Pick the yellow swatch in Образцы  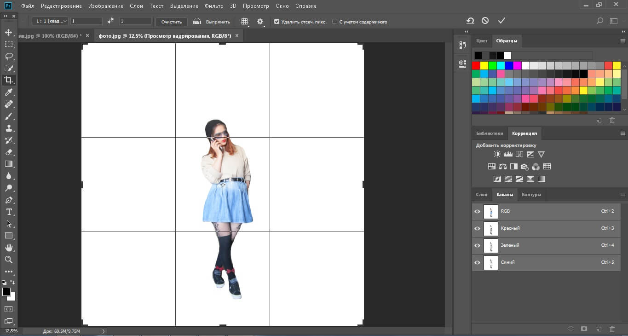[x=484, y=65]
